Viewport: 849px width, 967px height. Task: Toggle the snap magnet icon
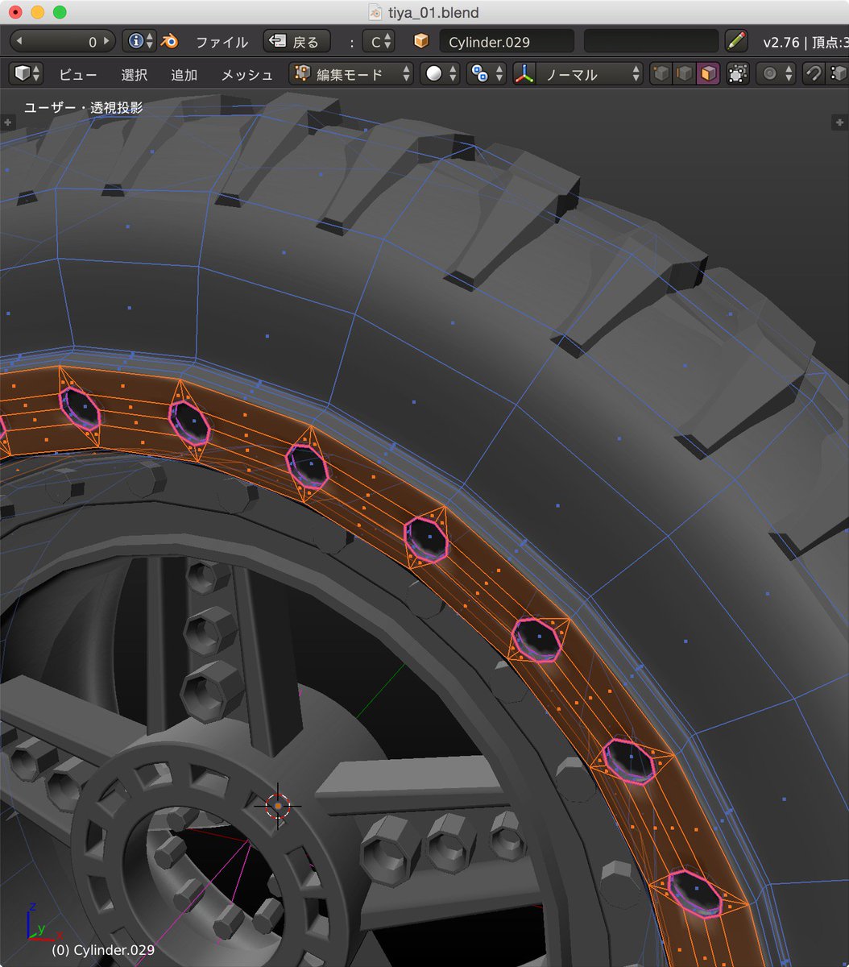coord(814,74)
